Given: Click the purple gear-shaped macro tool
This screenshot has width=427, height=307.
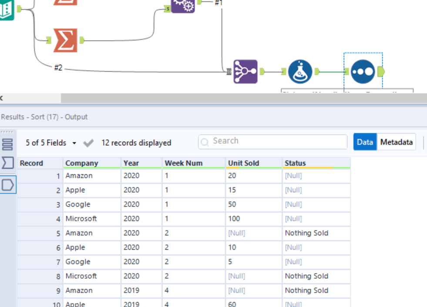Looking at the screenshot, I should (x=183, y=6).
